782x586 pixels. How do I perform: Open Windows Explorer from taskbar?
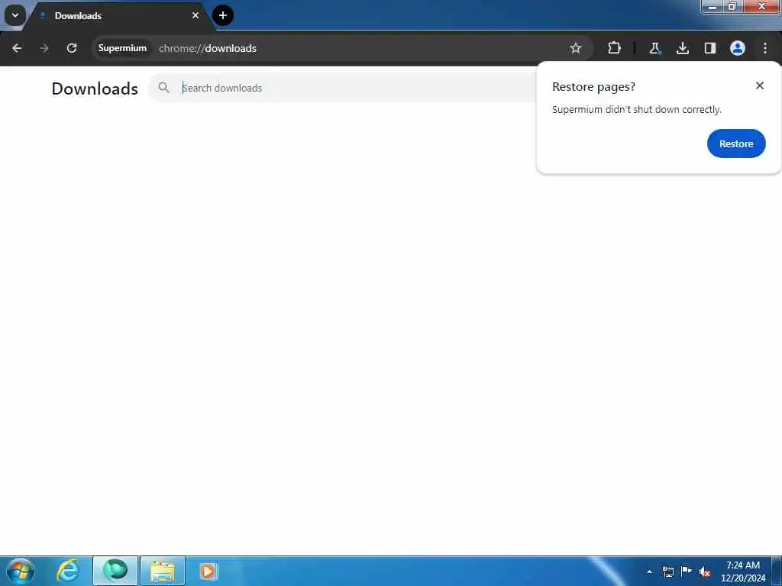tap(163, 571)
